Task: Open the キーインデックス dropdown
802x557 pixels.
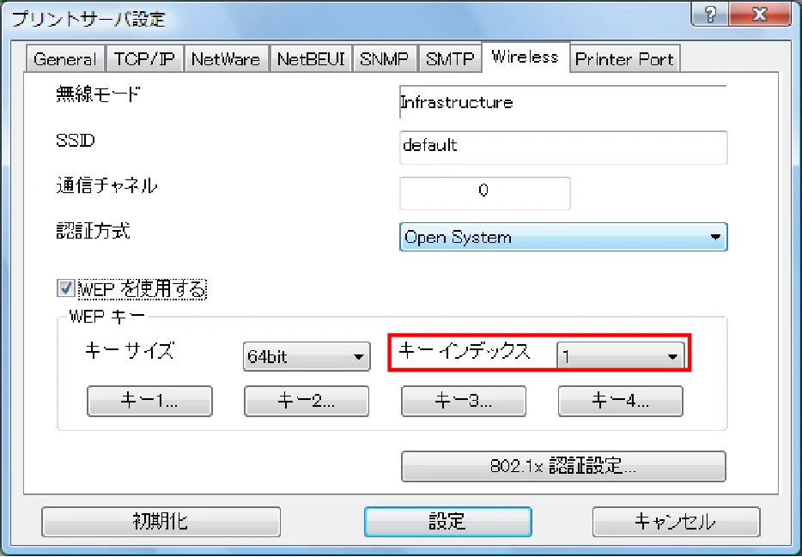Action: pyautogui.click(x=621, y=355)
